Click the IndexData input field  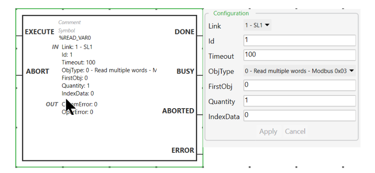click(x=299, y=116)
